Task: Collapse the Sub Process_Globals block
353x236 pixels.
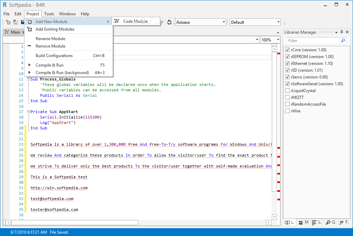Action: pyautogui.click(x=29, y=79)
